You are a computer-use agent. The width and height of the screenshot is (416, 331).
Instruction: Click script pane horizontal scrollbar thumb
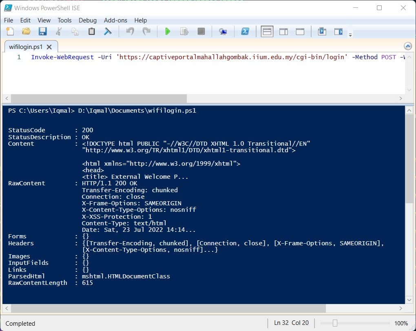point(99,98)
